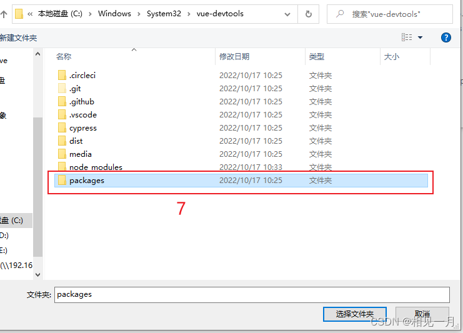This screenshot has width=463, height=333.
Task: Click the packages folder name
Action: [x=87, y=181]
